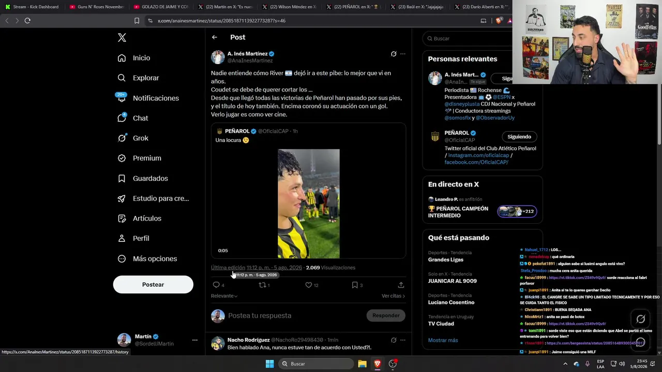Click the Grok icon on Inés Martínez's post
This screenshot has height=372, width=662.
point(394,54)
